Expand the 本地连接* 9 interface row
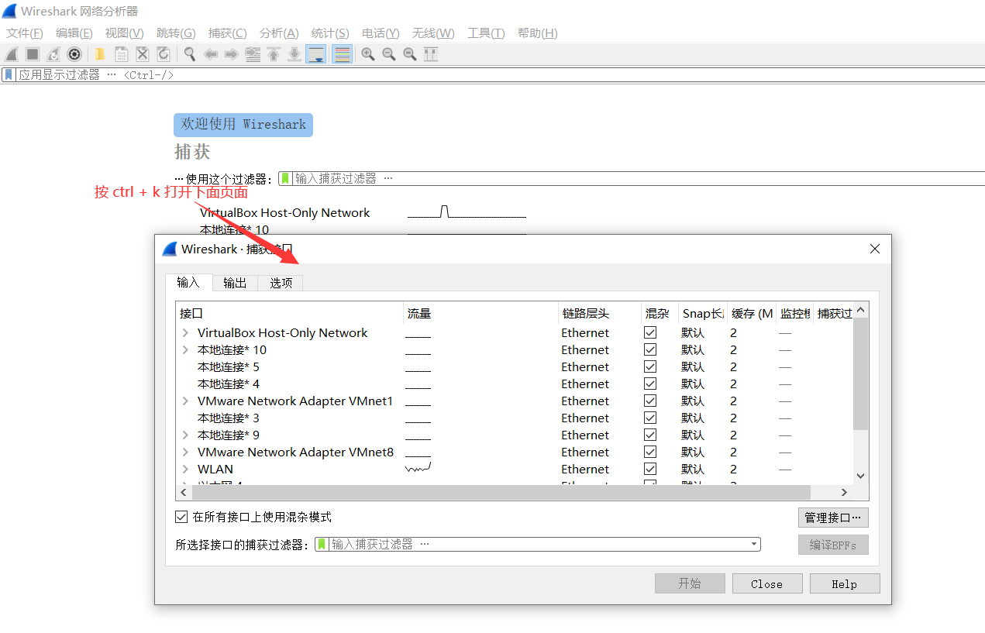 coord(185,435)
